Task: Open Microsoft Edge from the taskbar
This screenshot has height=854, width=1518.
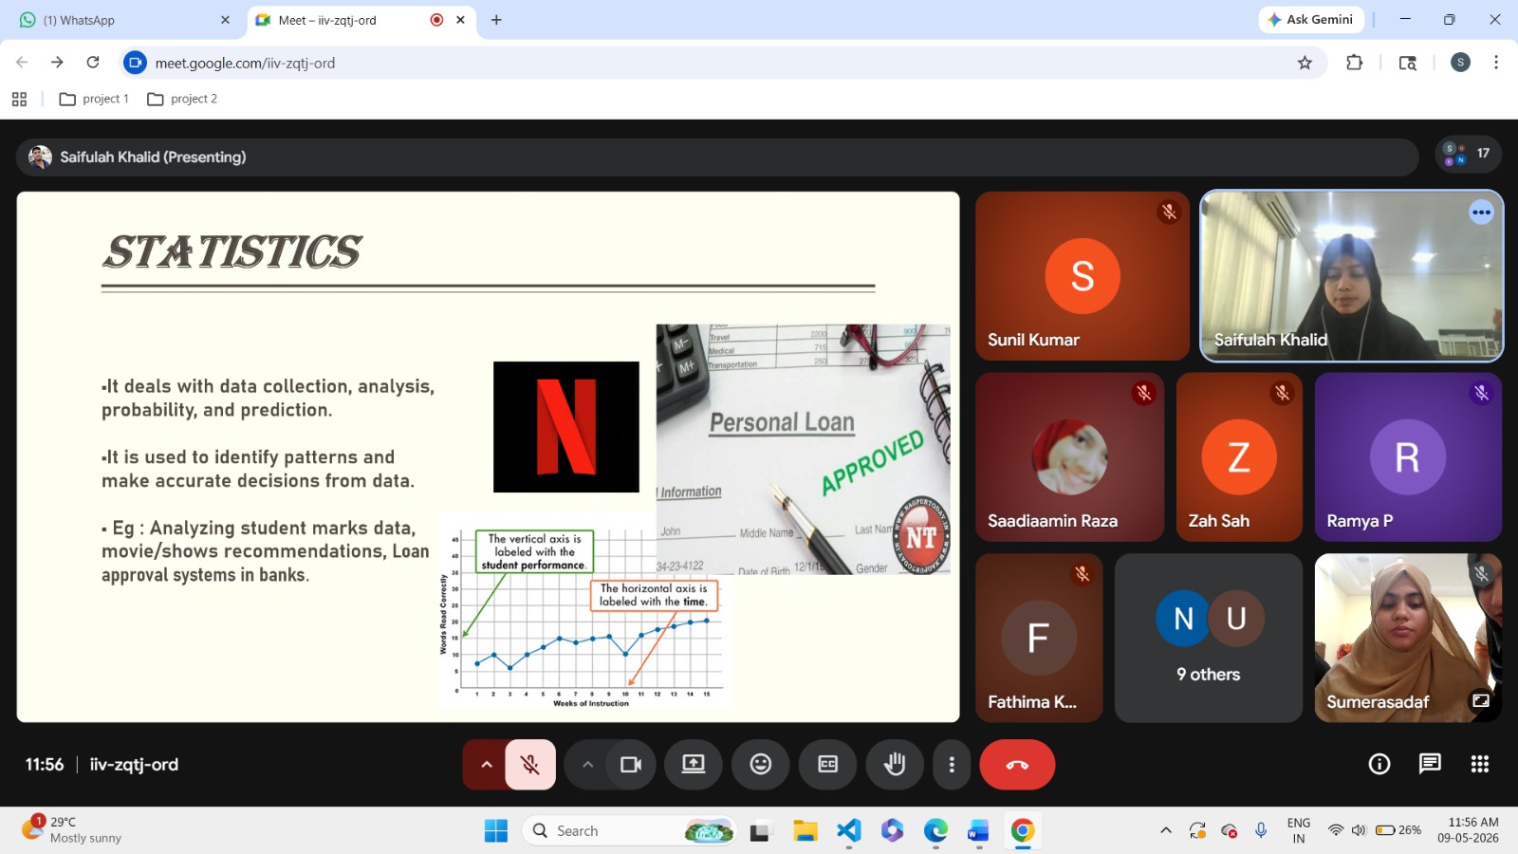Action: 935,831
